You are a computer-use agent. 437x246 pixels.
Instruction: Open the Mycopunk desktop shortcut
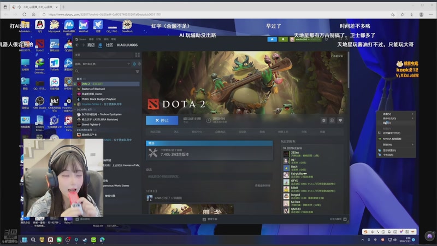[54, 26]
